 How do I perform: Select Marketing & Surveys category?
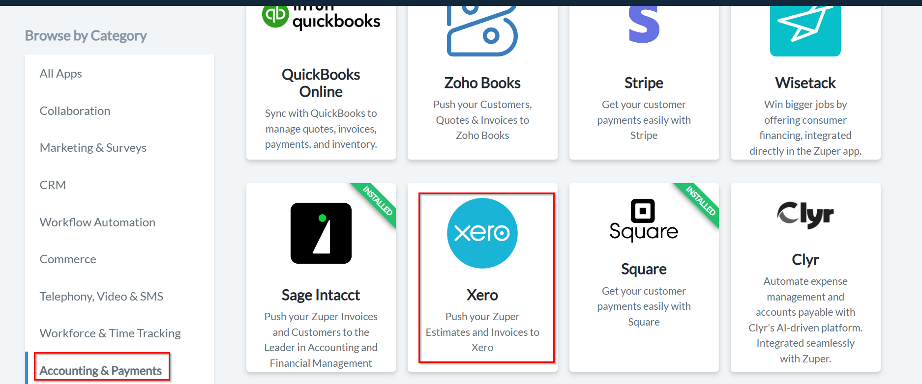pos(93,148)
